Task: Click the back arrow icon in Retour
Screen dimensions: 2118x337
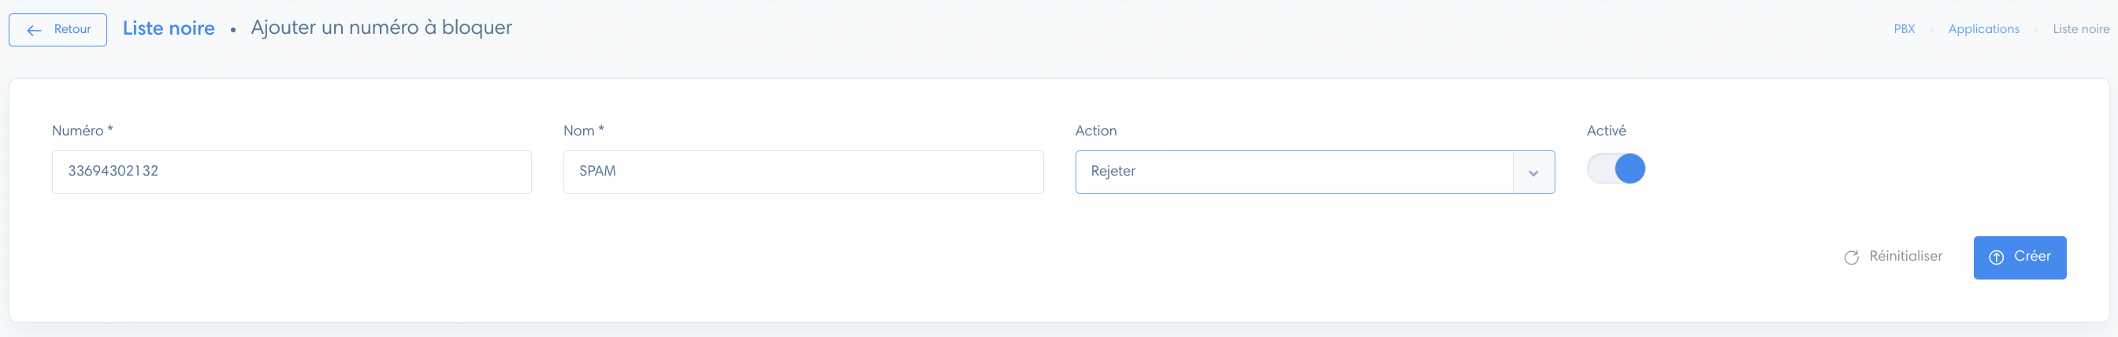Action: tap(34, 31)
